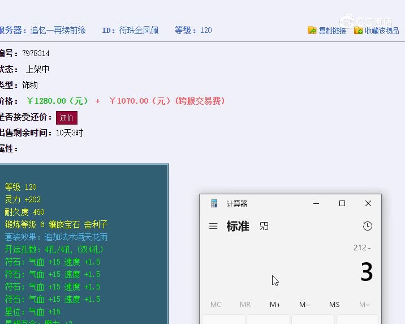Click server name 追忆—再续前缘
The width and height of the screenshot is (405, 324).
58,30
